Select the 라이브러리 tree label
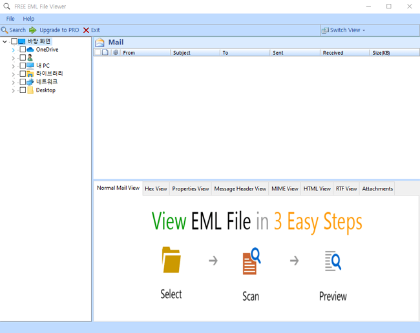420x333 pixels. tap(50, 74)
